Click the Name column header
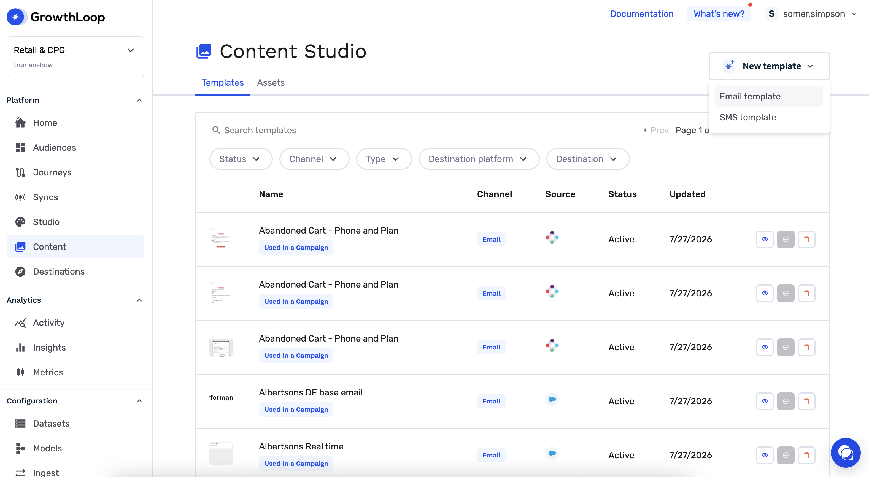This screenshot has width=869, height=477. tap(271, 194)
